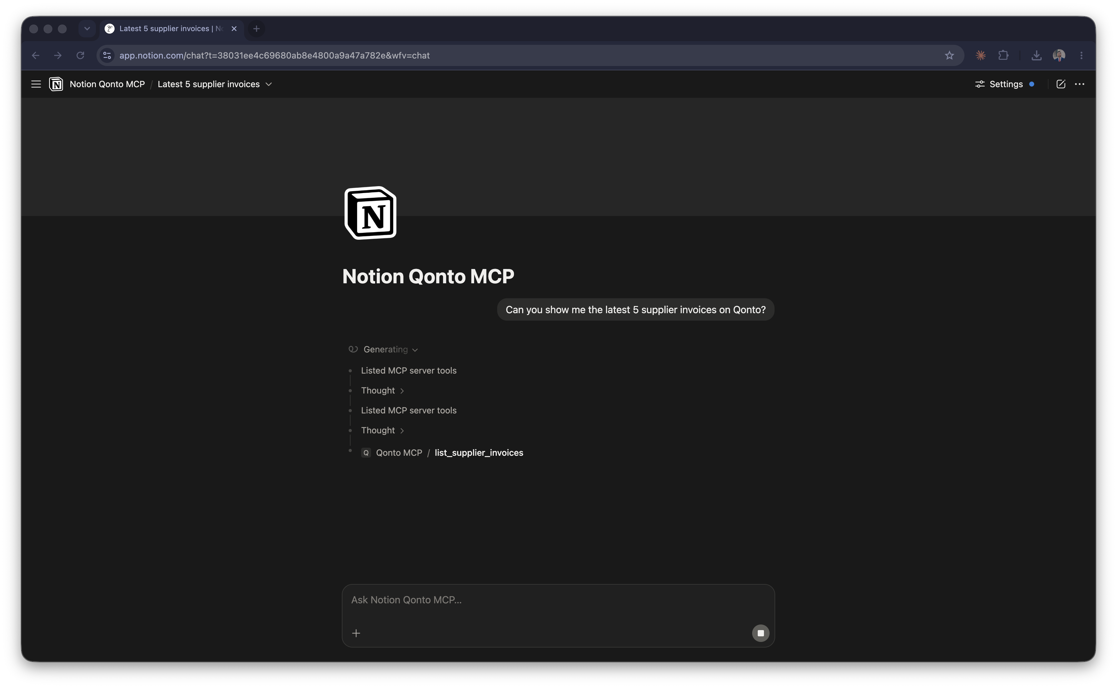Bookmark this page with the star icon
The height and width of the screenshot is (688, 1117).
(x=949, y=55)
